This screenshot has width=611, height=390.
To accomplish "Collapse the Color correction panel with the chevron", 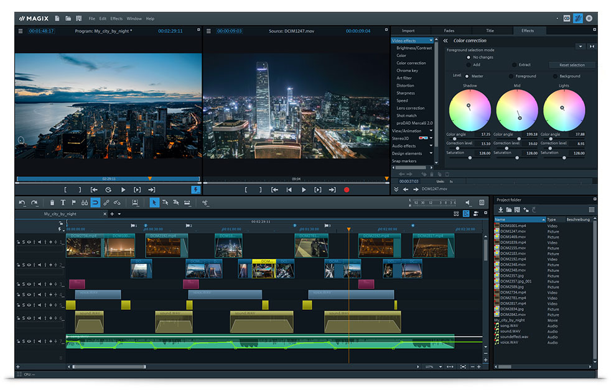I will tap(445, 41).
